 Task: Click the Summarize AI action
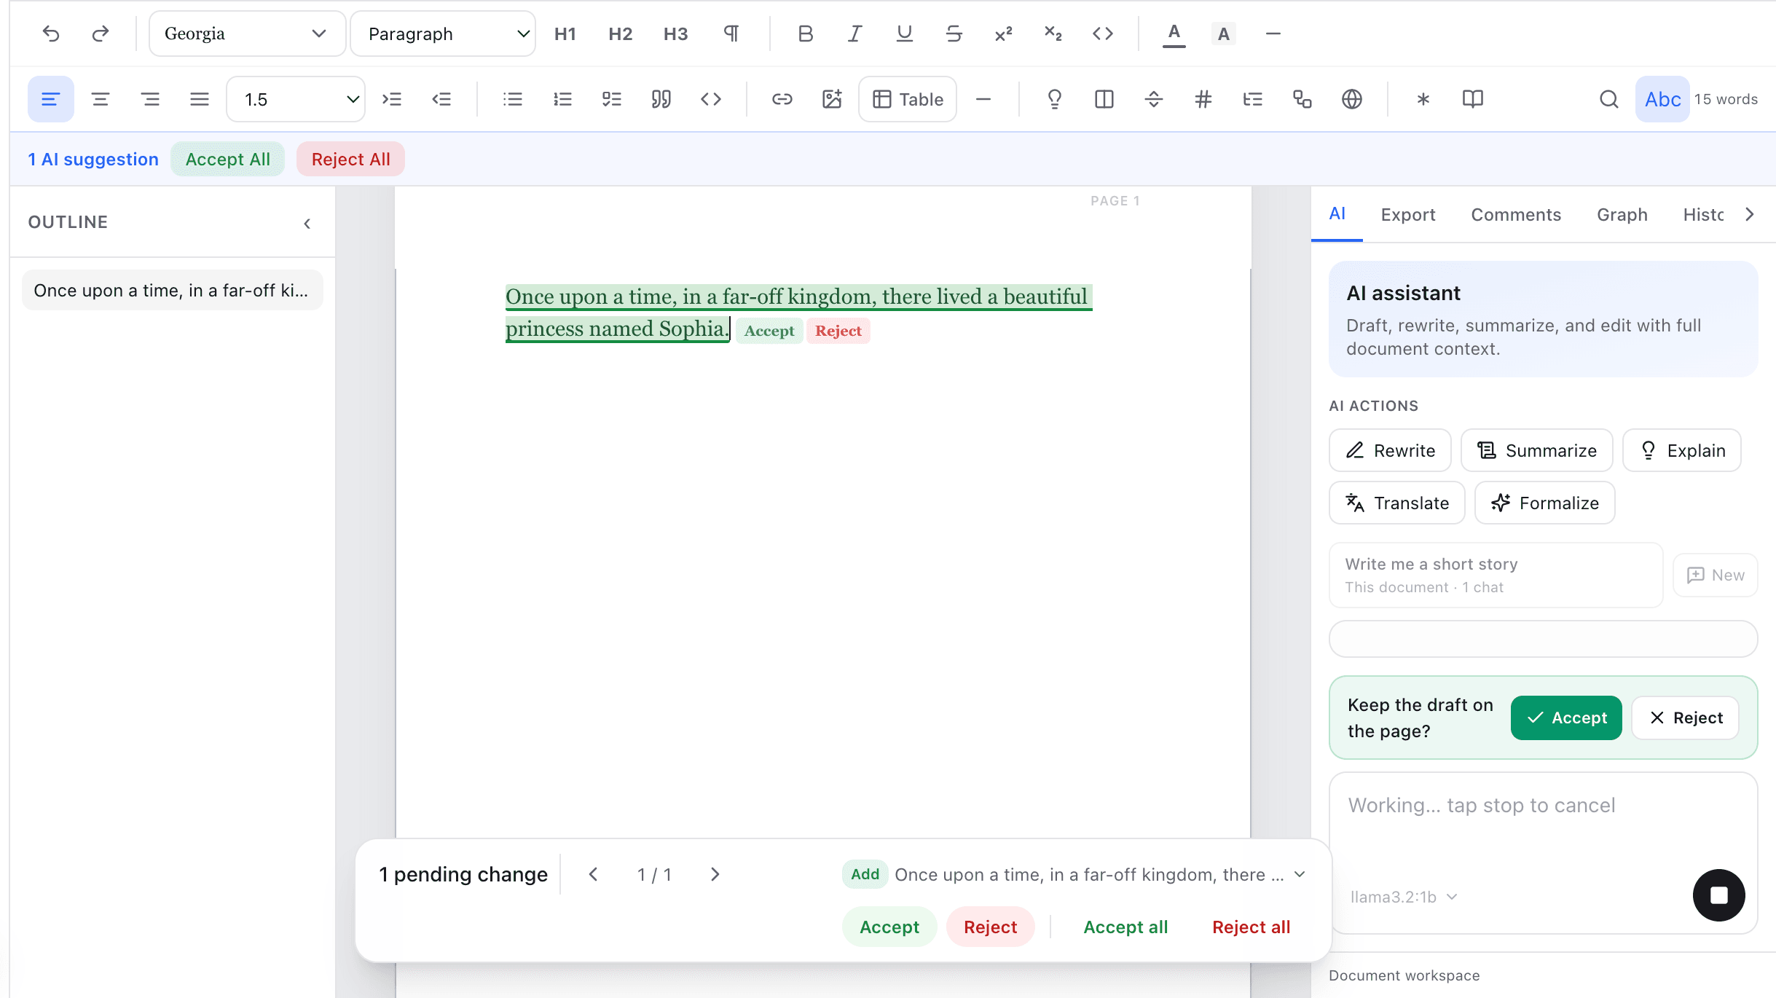(x=1536, y=450)
